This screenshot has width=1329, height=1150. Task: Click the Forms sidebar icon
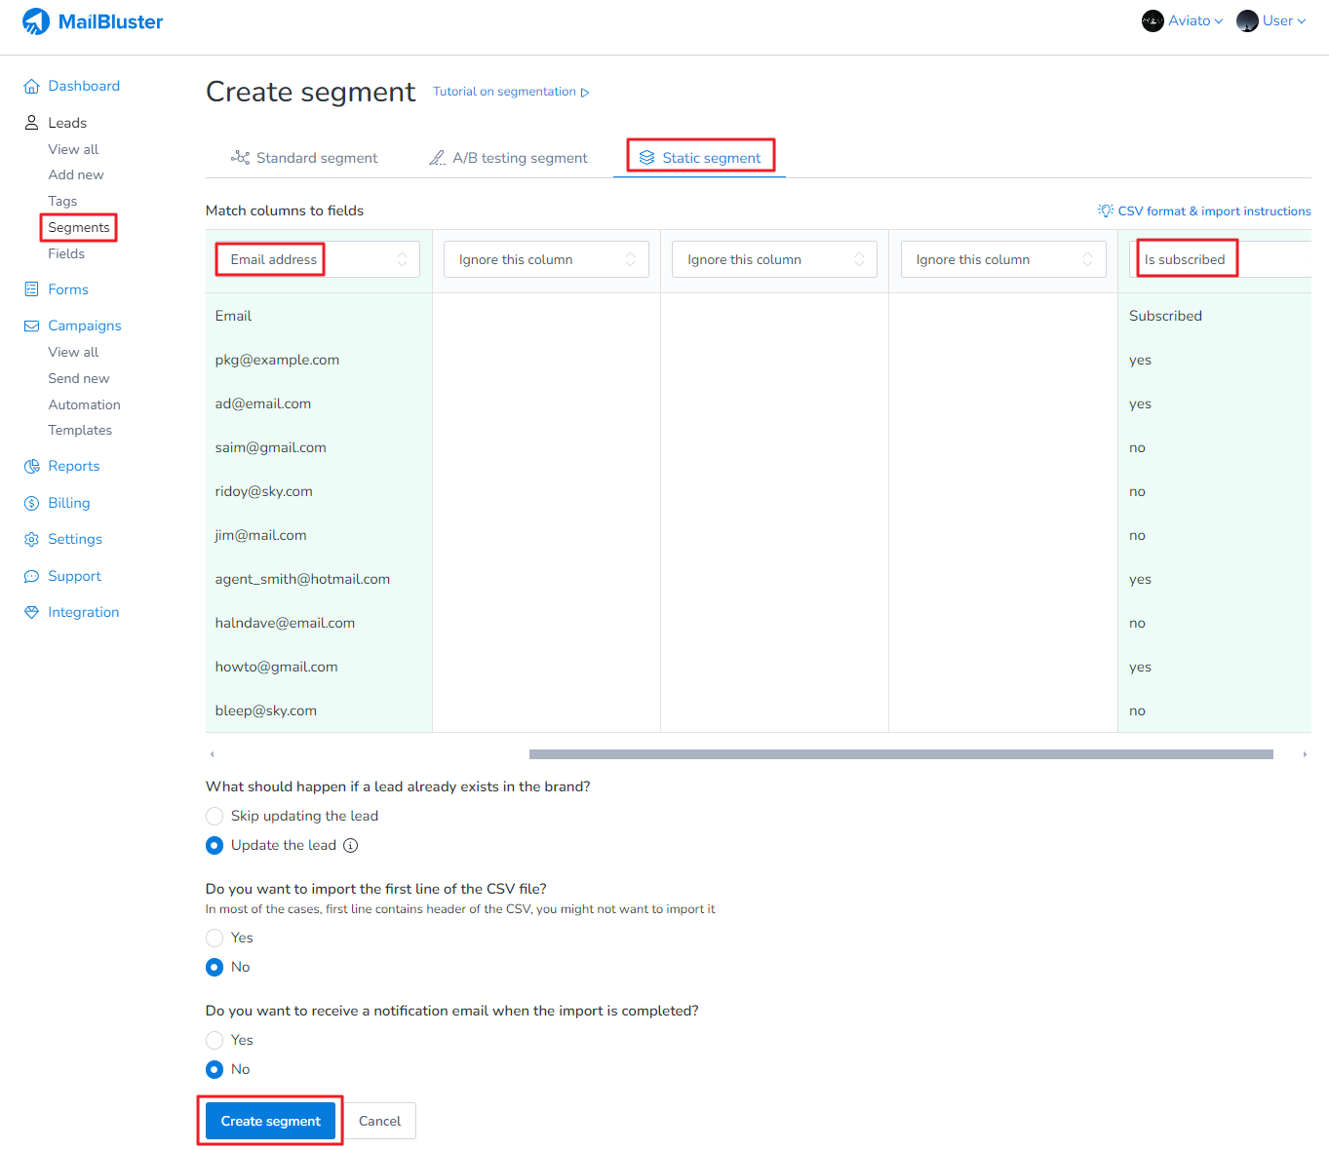(31, 289)
